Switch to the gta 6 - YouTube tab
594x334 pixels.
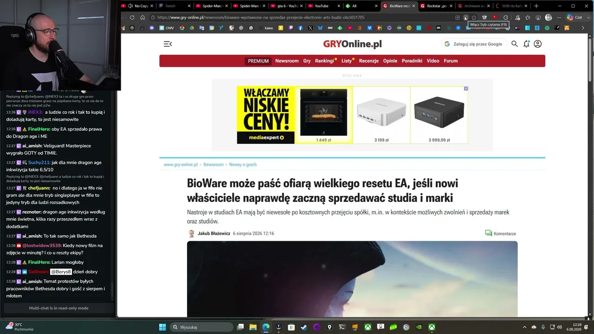coord(287,6)
